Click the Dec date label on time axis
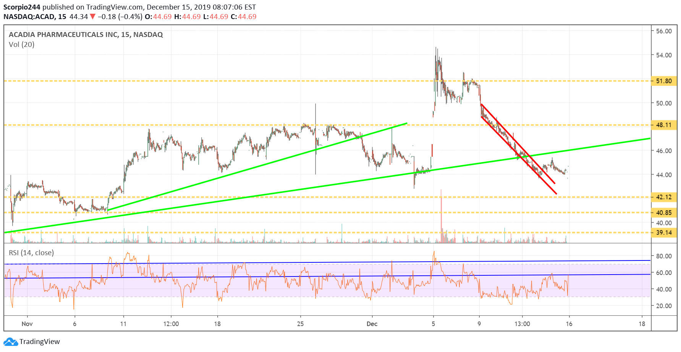 pos(372,324)
